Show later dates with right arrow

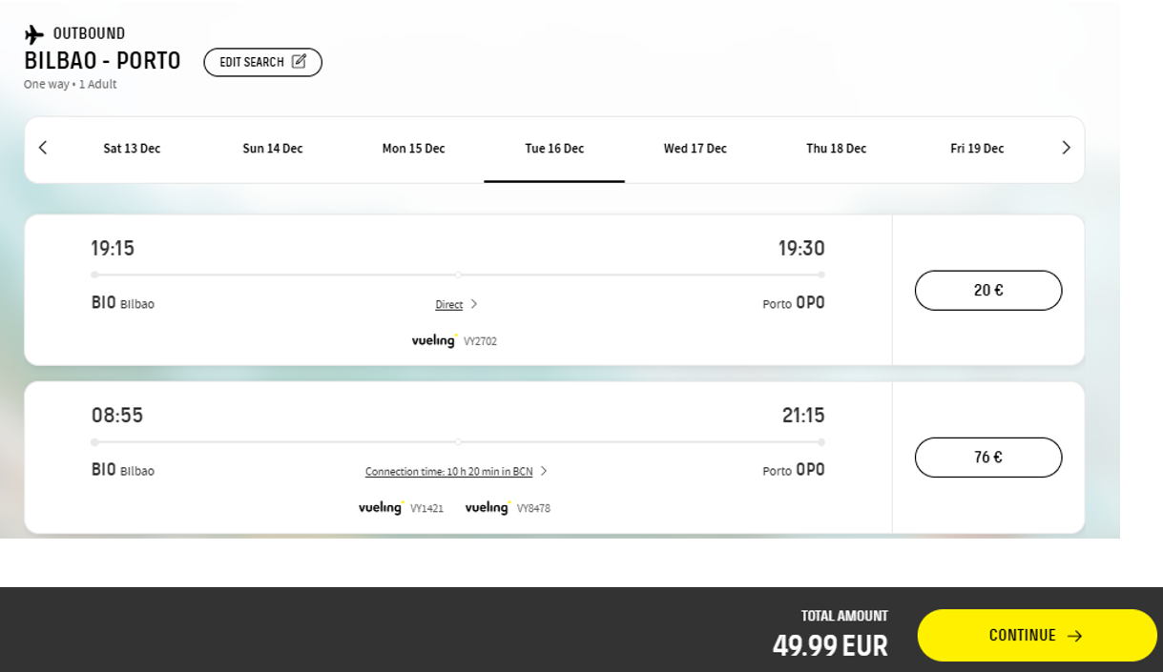(x=1066, y=148)
